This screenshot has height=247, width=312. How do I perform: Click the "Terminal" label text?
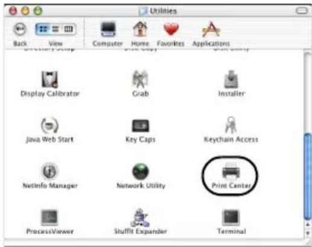coord(232,231)
